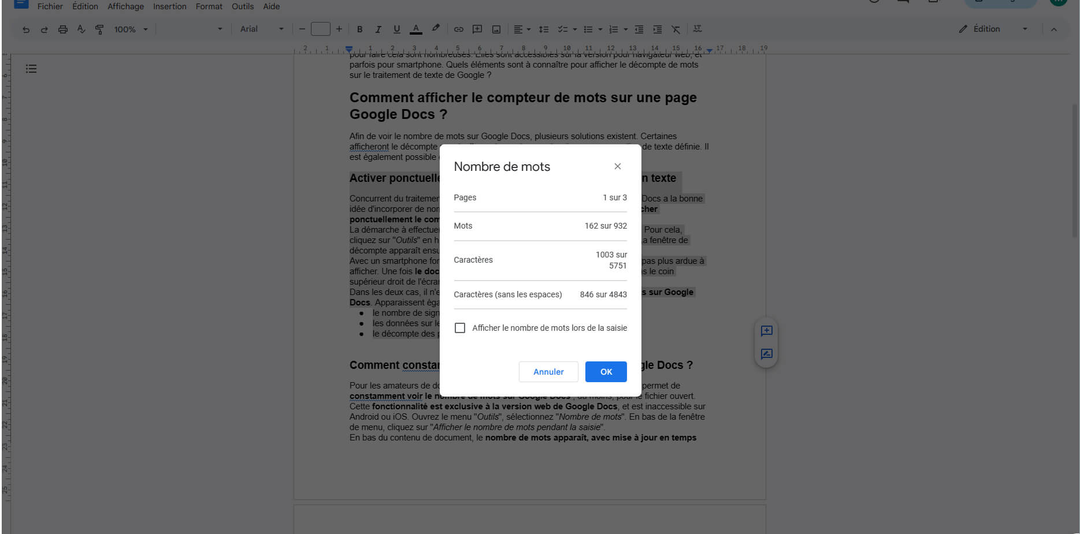
Task: Click the highlight color pen icon
Action: (x=436, y=29)
